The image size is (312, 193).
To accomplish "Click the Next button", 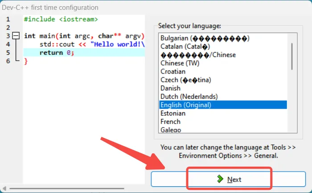I will 228,179.
